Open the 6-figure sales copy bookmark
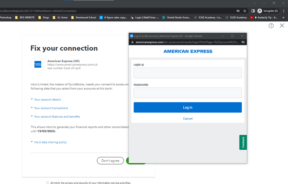 coord(113,18)
